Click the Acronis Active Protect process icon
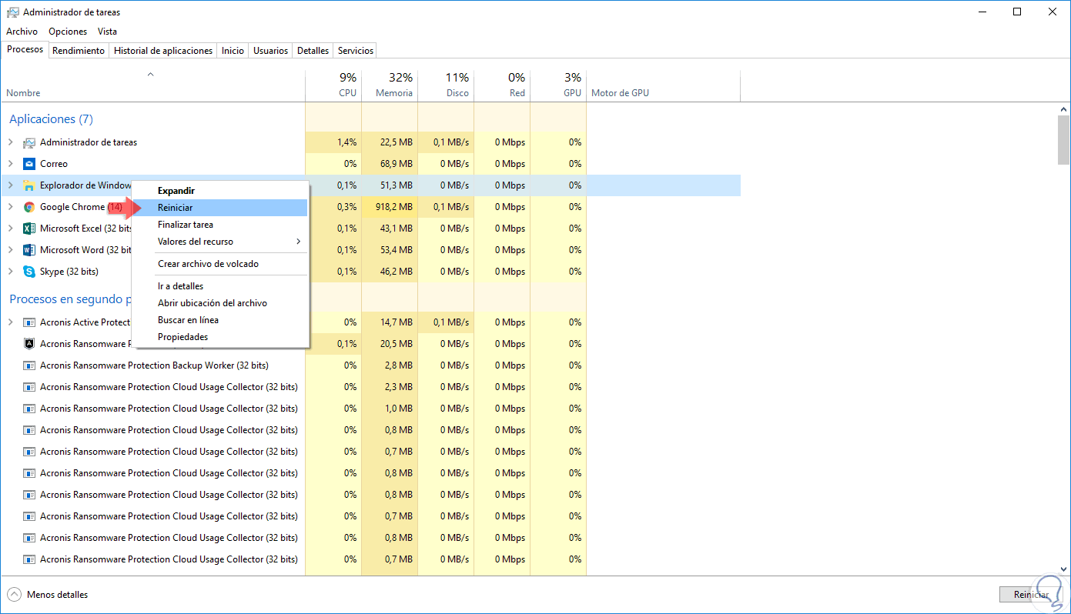The image size is (1071, 614). [29, 322]
